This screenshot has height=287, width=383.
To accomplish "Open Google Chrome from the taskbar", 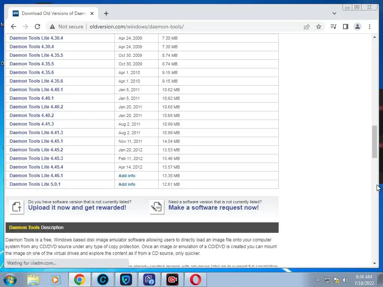I will click(x=79, y=280).
